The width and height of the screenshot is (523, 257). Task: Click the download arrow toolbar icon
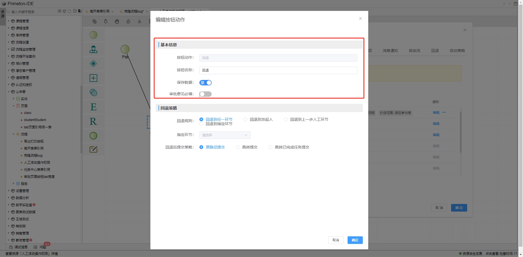coord(139,21)
